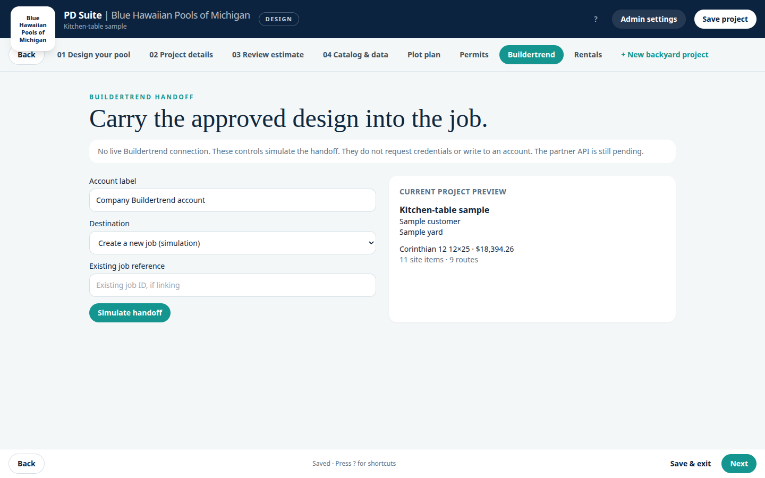The width and height of the screenshot is (765, 478).
Task: Click the 'BUILDERTREND HANDOFF' label
Action: pyautogui.click(x=141, y=97)
